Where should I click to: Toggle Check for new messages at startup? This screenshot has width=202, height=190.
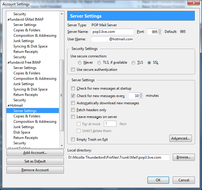tap(73, 88)
